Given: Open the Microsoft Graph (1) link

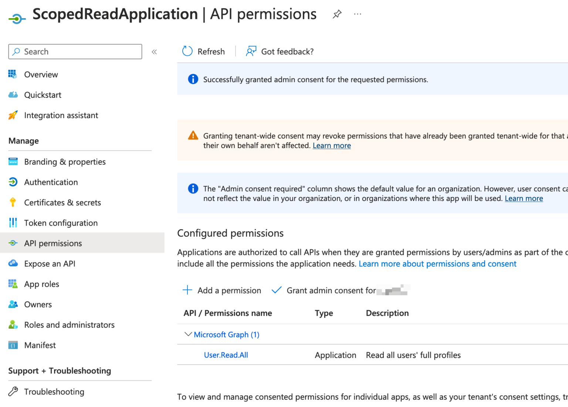Looking at the screenshot, I should click(x=227, y=335).
